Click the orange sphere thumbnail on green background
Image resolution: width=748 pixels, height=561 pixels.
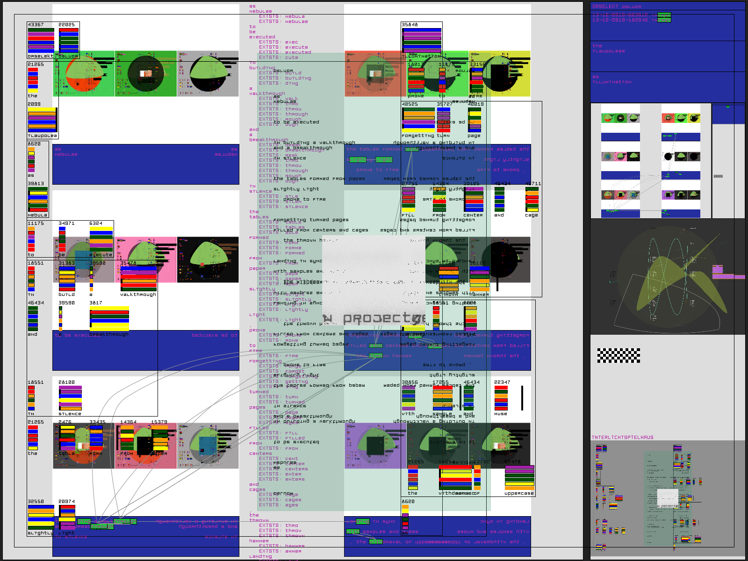tap(84, 74)
